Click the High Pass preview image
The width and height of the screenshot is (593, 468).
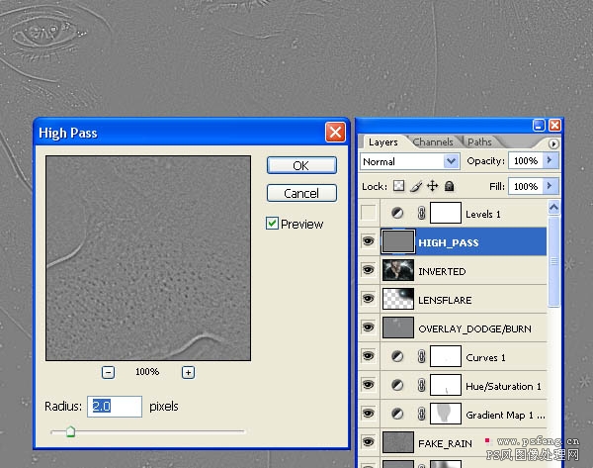click(x=148, y=258)
